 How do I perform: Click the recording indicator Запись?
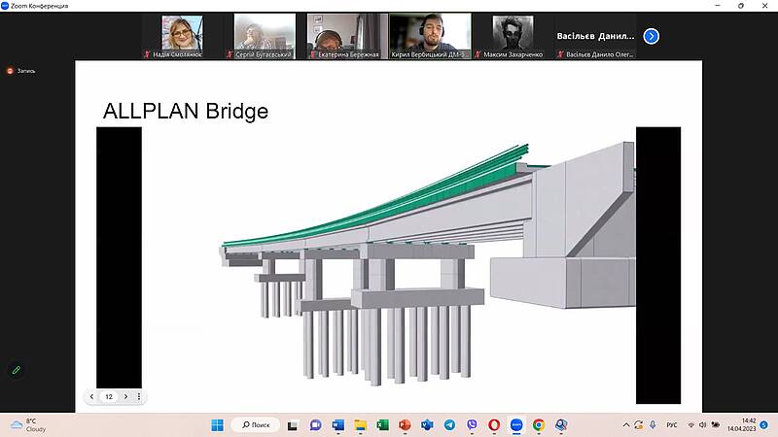coord(20,71)
